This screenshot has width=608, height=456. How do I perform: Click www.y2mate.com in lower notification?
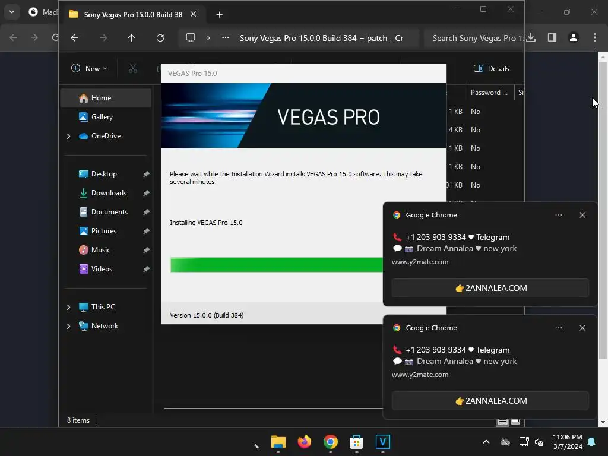tap(420, 375)
